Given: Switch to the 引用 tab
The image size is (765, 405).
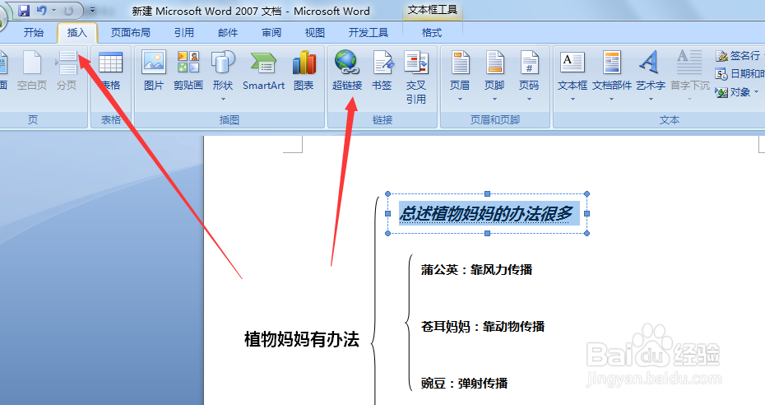Looking at the screenshot, I should [x=184, y=33].
